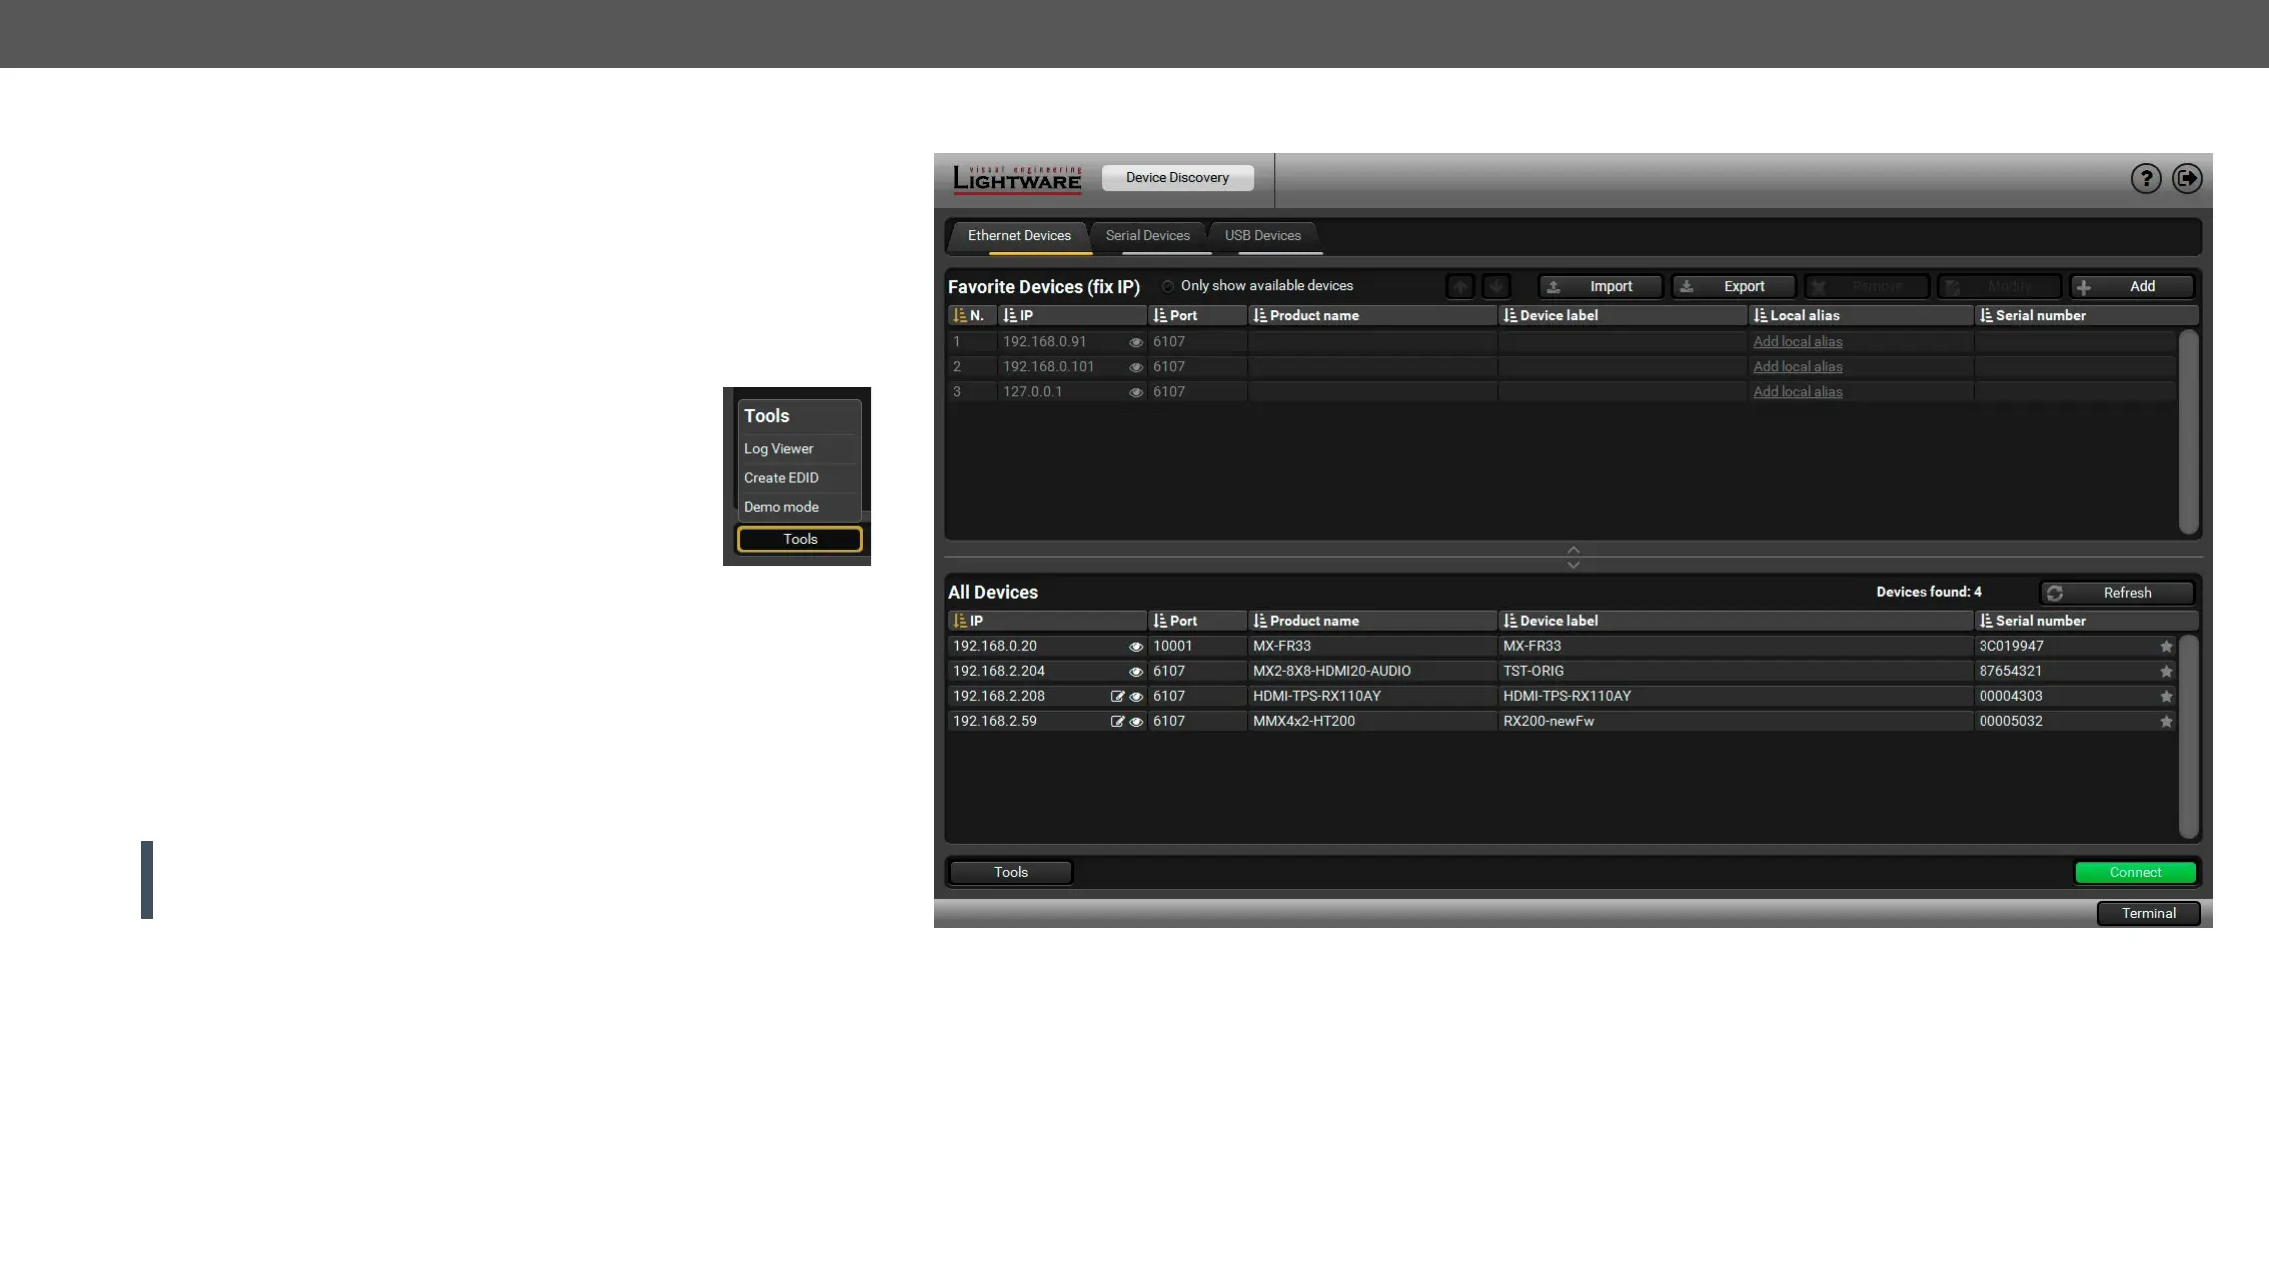2269x1273 pixels.
Task: Sort favorites by Local alias column
Action: click(x=1803, y=316)
